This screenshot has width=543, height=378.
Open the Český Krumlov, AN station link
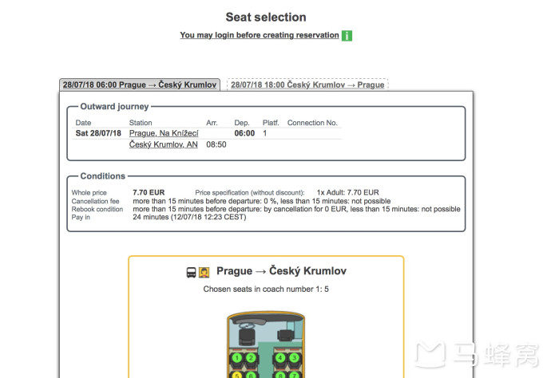[x=164, y=144]
